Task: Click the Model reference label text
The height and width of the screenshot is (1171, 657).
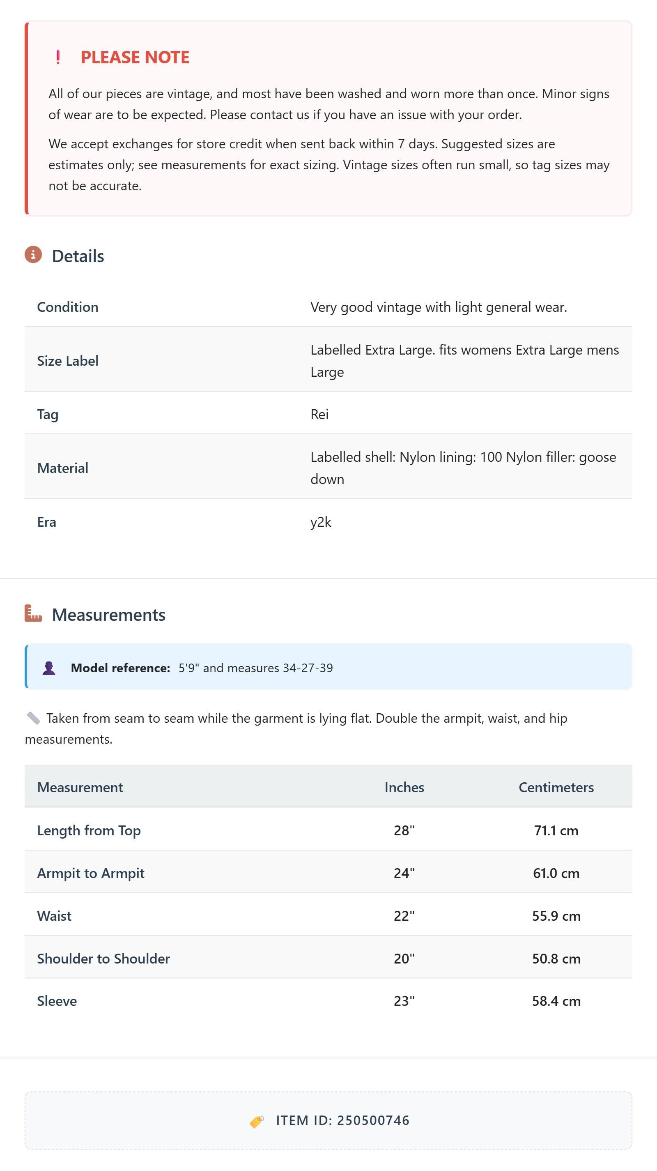Action: point(120,668)
